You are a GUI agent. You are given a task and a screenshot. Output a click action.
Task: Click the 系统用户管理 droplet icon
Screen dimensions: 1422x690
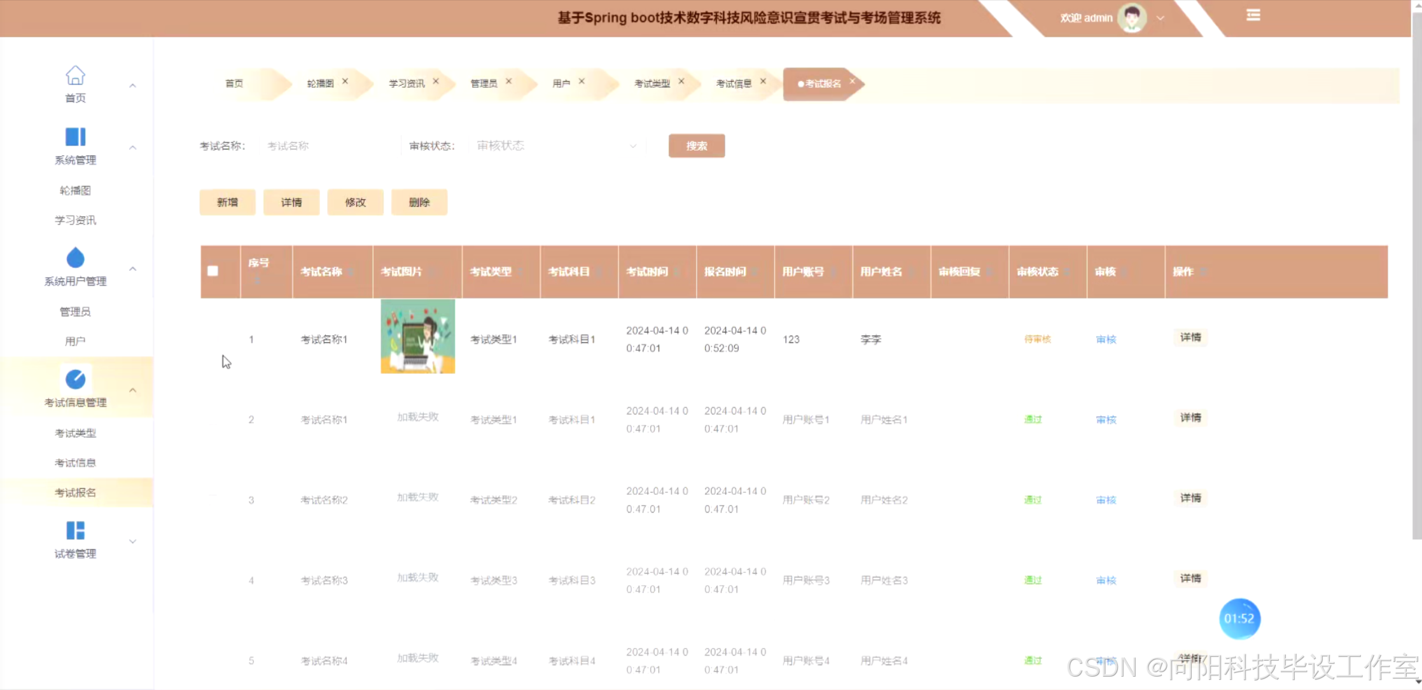[75, 258]
